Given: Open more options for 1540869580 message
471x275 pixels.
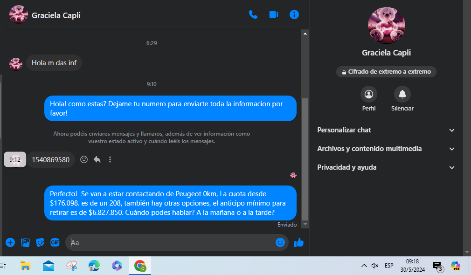Looking at the screenshot, I should coord(110,159).
